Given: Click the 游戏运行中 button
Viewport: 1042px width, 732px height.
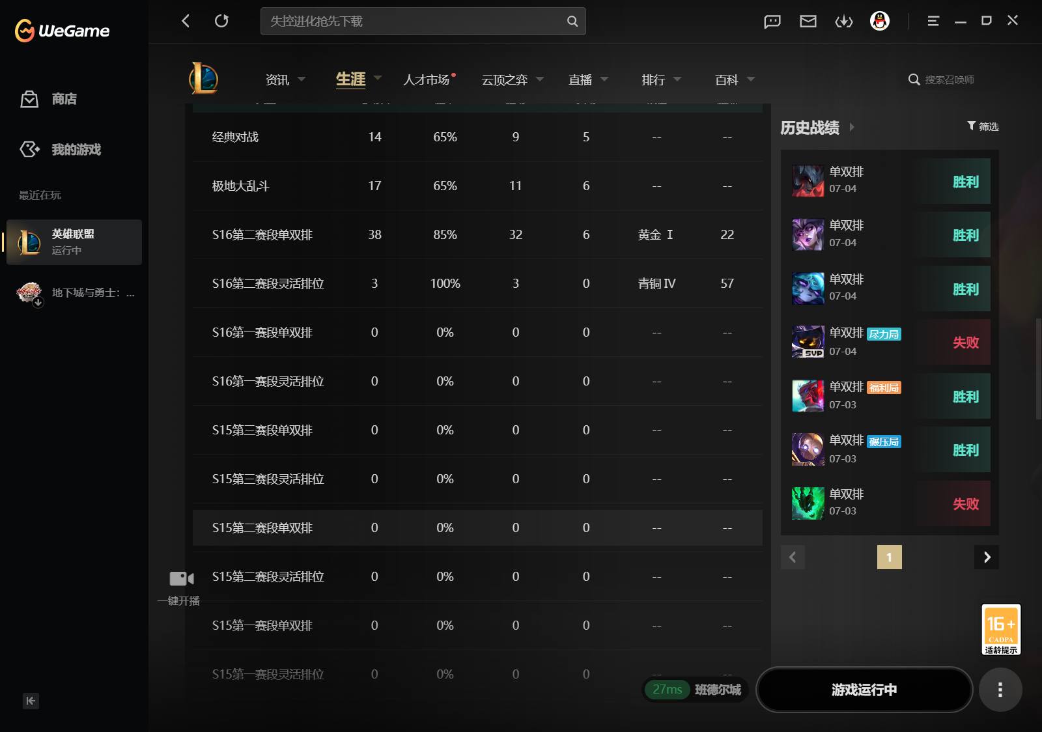Looking at the screenshot, I should click(864, 690).
